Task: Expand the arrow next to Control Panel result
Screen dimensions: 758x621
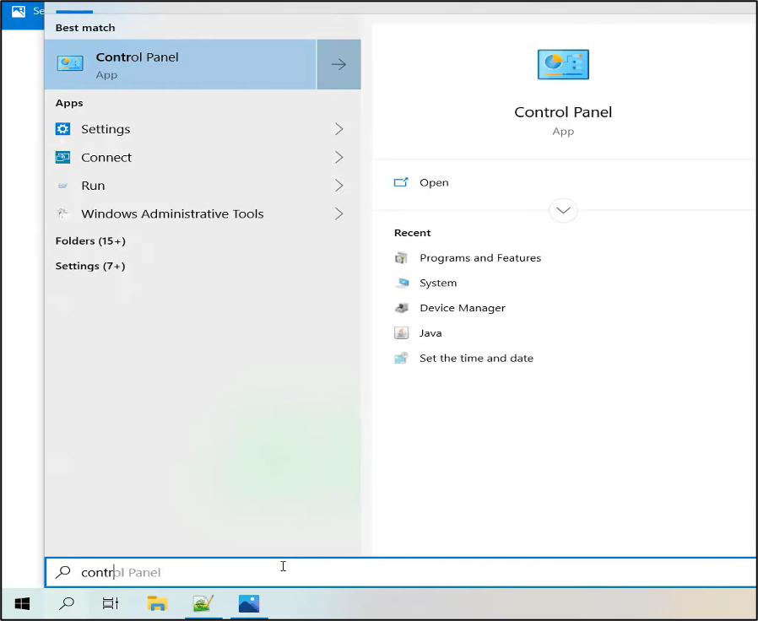Action: [338, 64]
